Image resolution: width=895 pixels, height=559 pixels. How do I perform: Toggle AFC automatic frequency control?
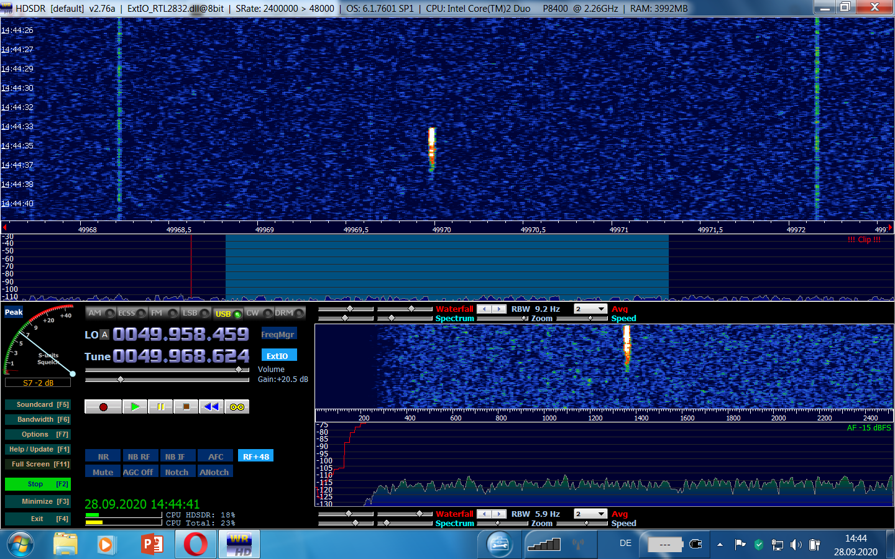216,457
